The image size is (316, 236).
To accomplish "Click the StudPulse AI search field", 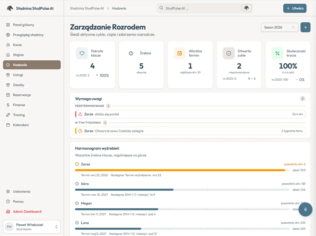I will (x=204, y=8).
